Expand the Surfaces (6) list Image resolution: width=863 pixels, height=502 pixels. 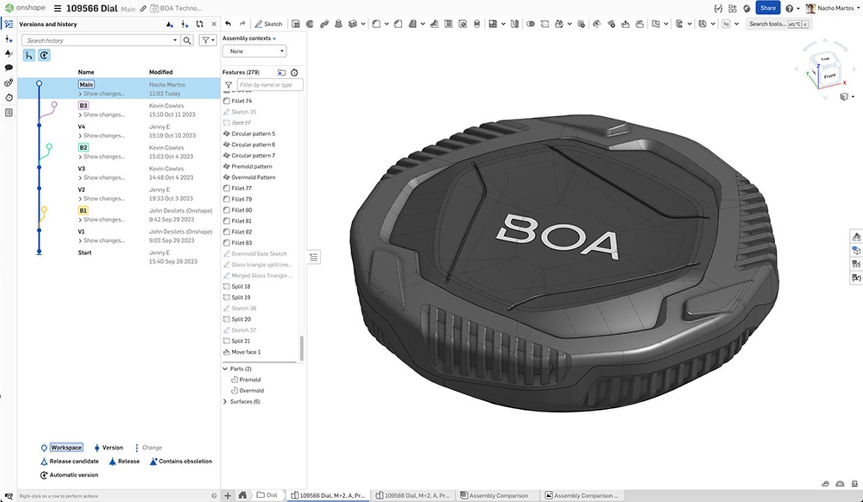click(225, 402)
